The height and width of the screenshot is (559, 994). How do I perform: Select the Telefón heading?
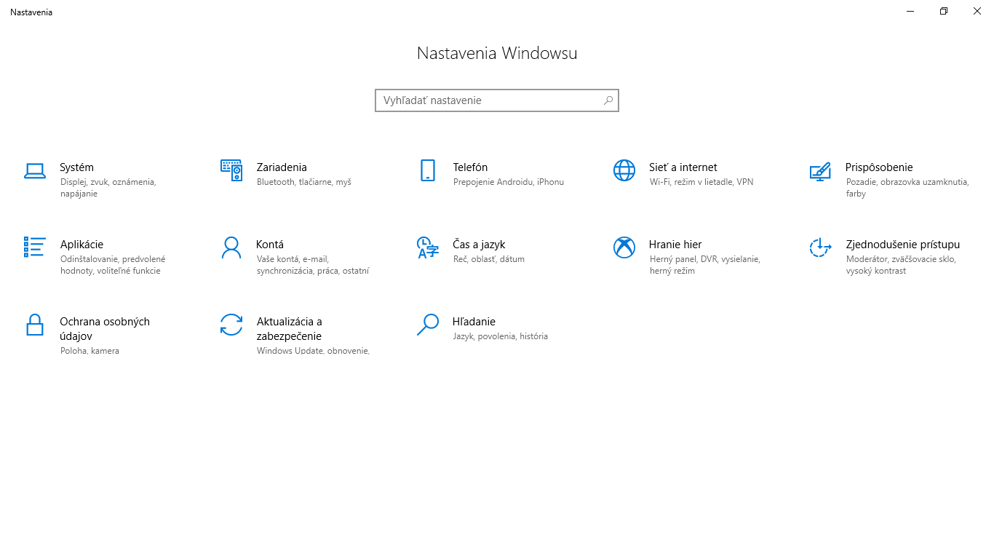[x=470, y=167]
